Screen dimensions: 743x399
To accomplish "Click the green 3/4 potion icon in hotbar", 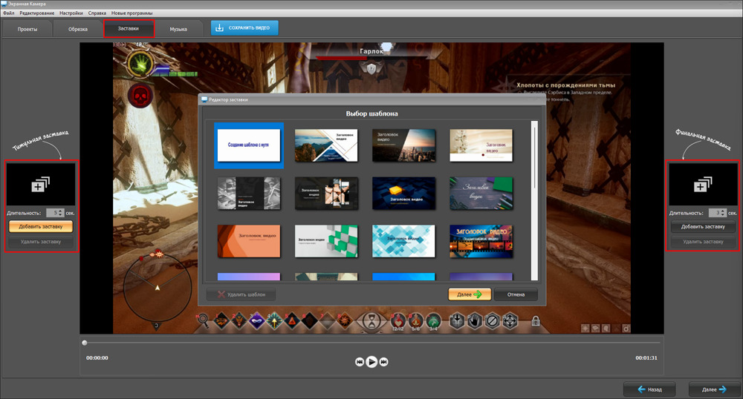I will tap(433, 321).
